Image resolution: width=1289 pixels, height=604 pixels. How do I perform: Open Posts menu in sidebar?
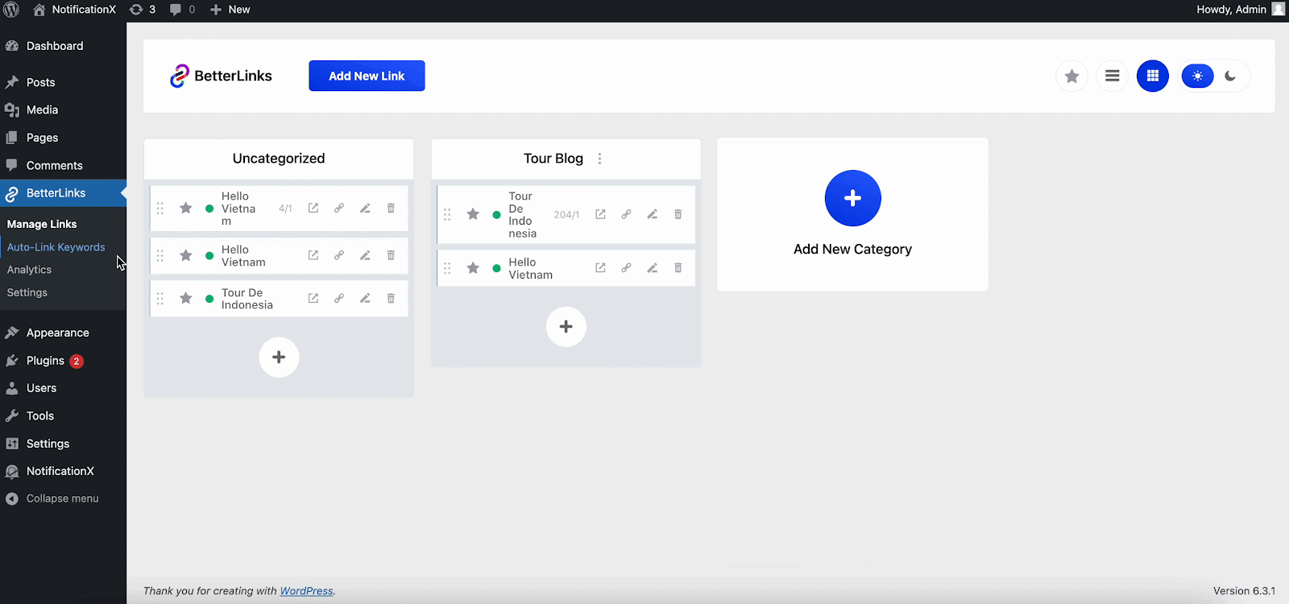63,82
